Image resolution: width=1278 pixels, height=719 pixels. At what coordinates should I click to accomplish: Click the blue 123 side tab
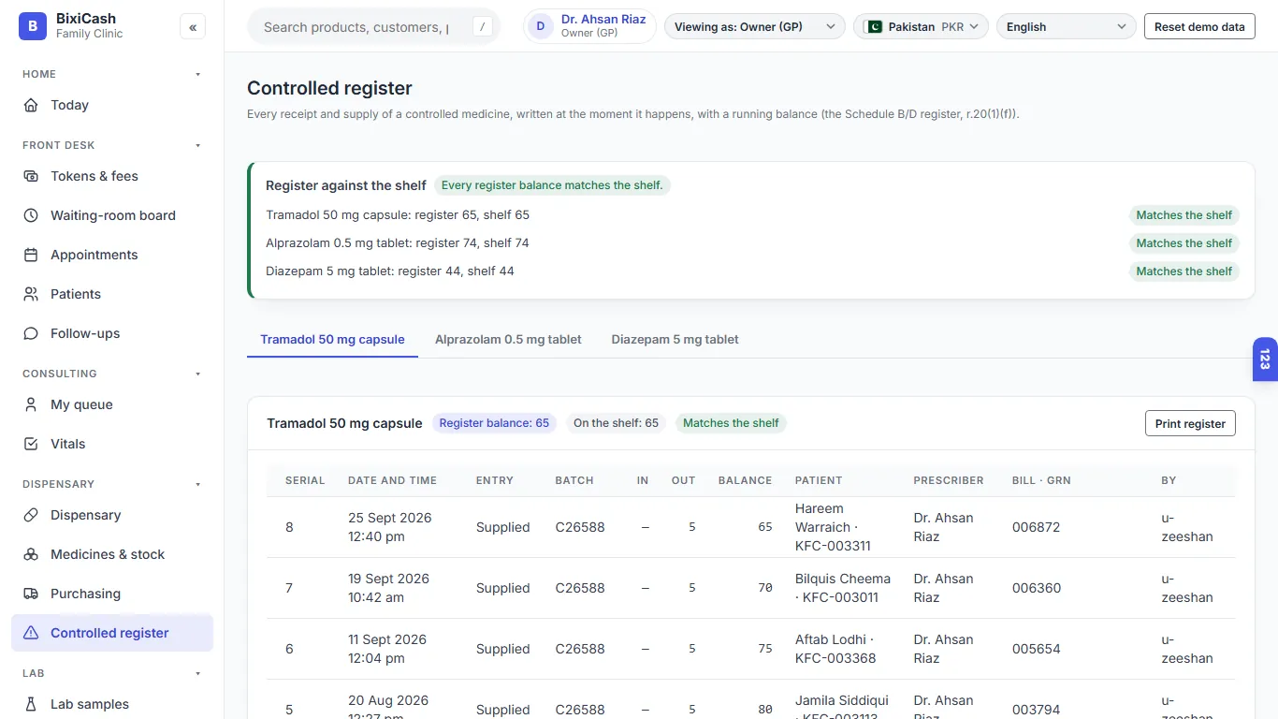pyautogui.click(x=1265, y=359)
